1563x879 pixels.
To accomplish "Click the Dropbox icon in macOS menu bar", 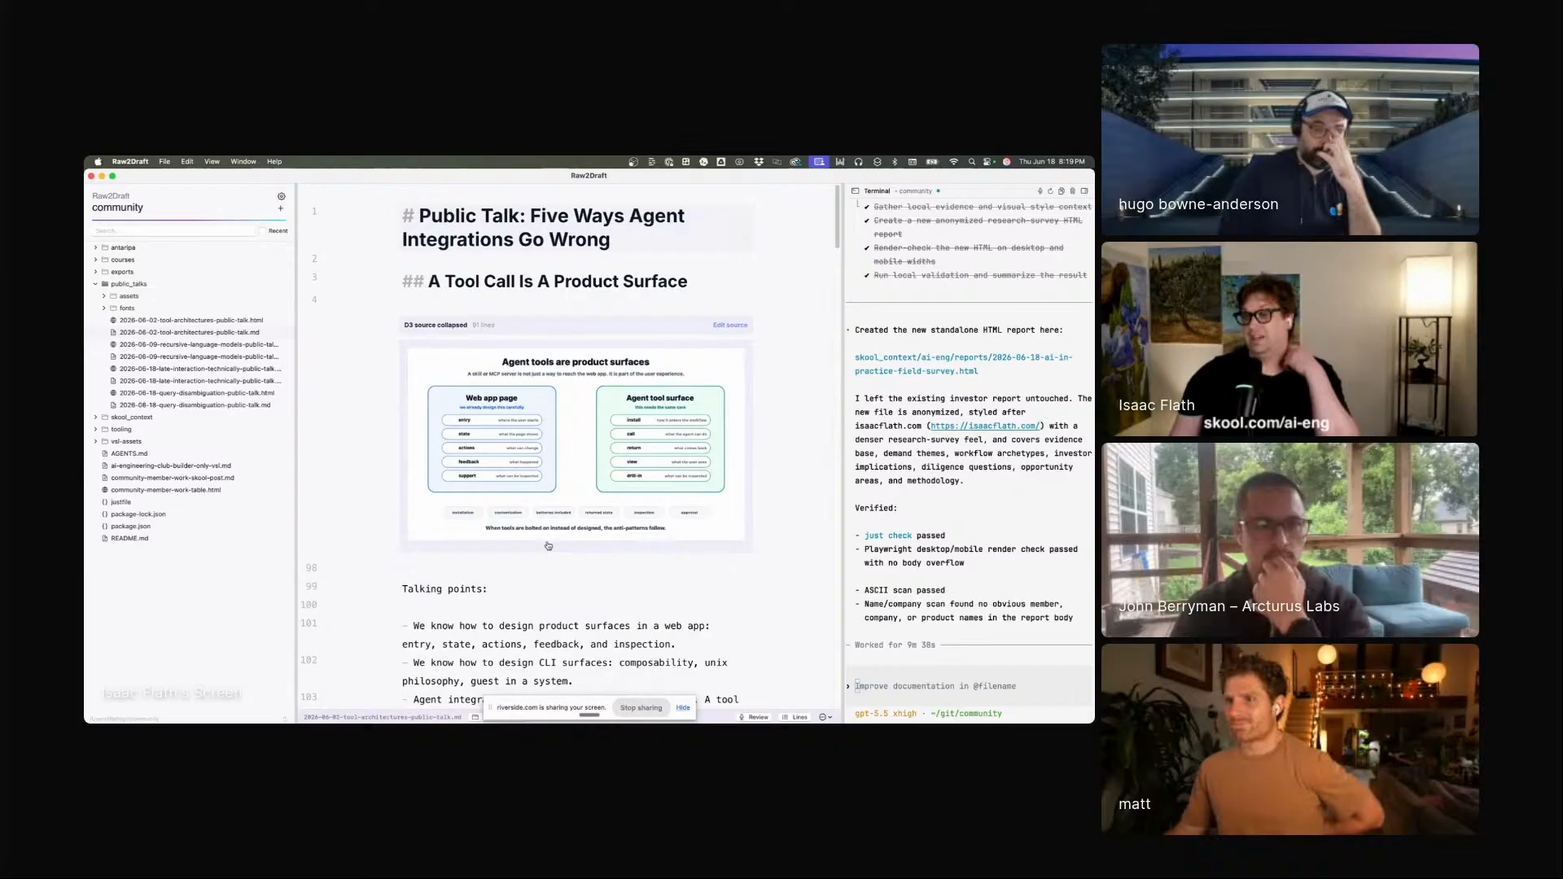I will (759, 162).
